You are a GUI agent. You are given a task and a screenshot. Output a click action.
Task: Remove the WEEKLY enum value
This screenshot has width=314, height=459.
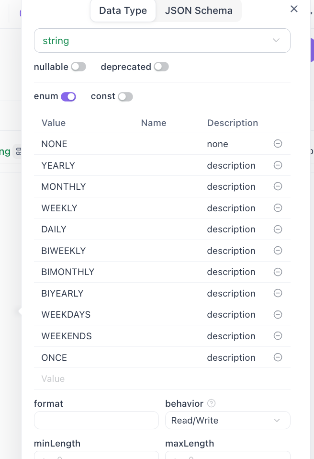coord(278,208)
